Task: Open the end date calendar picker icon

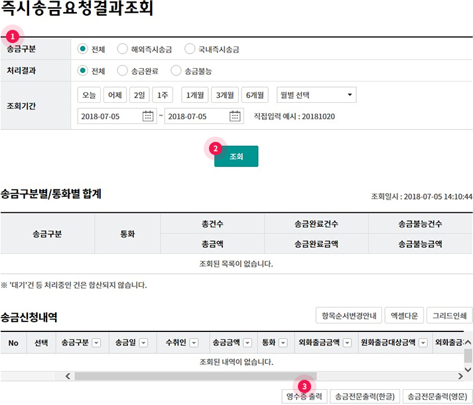Action: pos(236,116)
